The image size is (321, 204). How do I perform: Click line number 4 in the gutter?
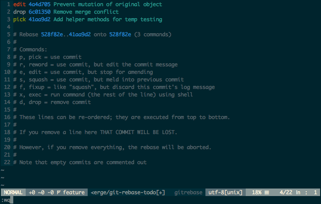(8, 27)
